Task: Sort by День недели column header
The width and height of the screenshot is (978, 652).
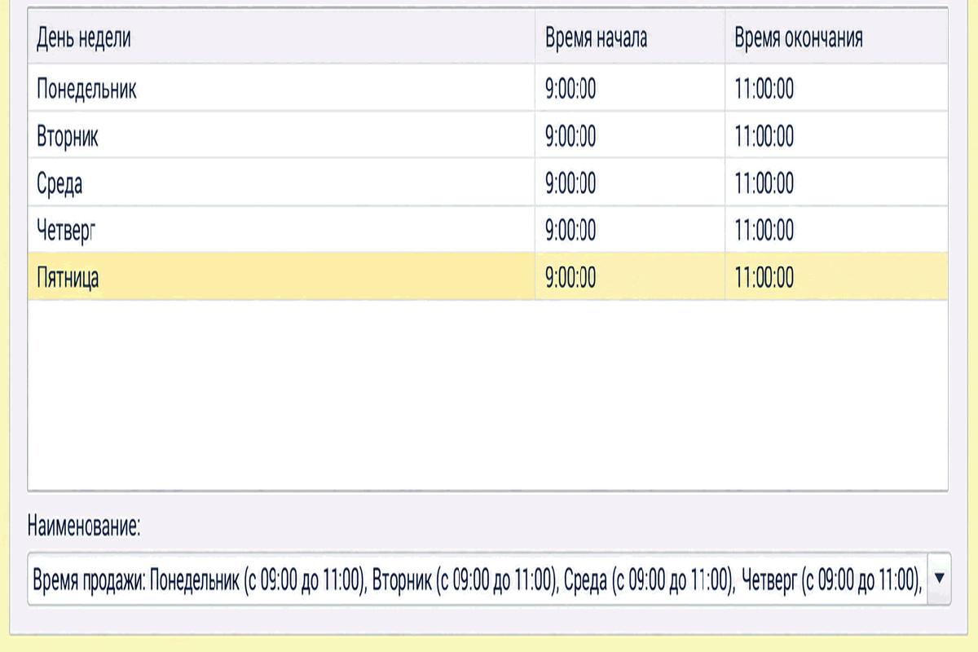Action: [x=281, y=38]
